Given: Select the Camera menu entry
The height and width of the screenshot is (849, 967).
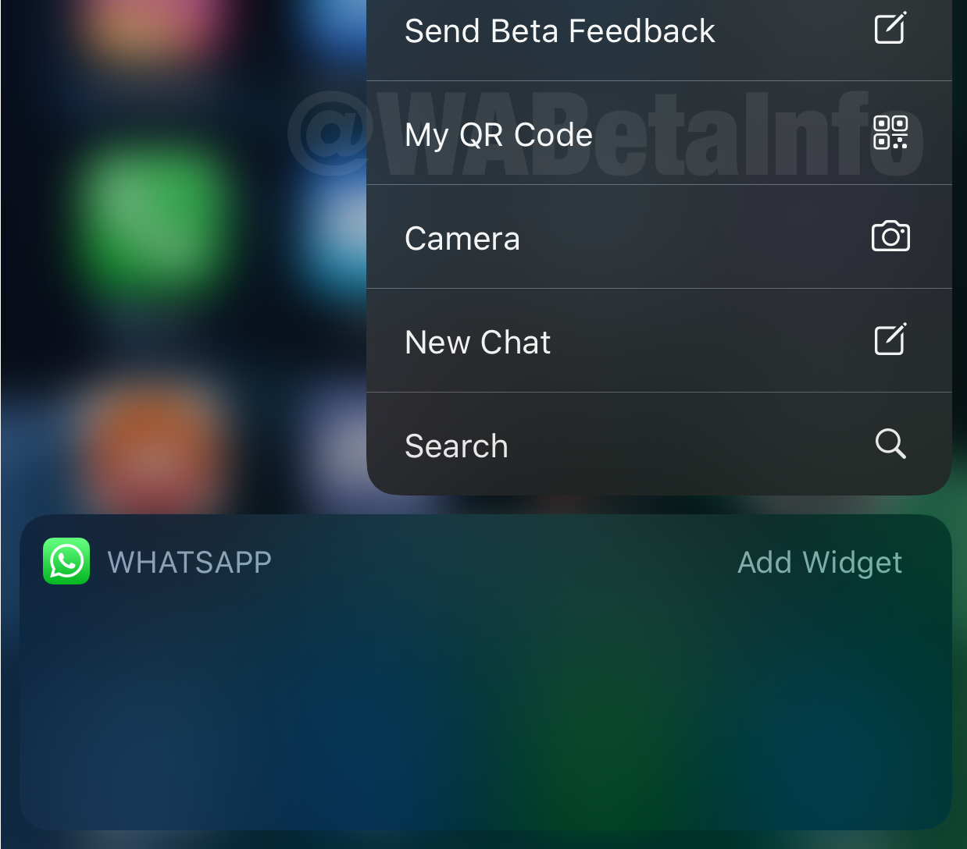Looking at the screenshot, I should [x=659, y=237].
